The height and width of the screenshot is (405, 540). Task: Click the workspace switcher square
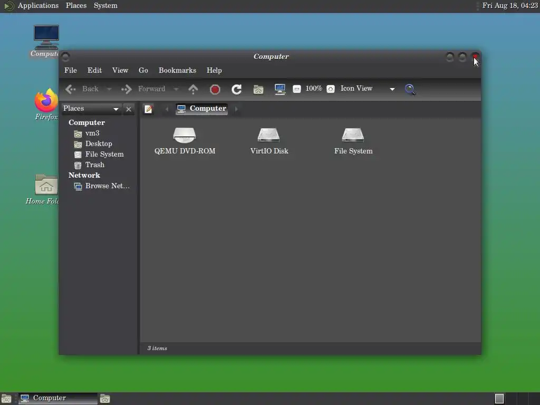499,399
